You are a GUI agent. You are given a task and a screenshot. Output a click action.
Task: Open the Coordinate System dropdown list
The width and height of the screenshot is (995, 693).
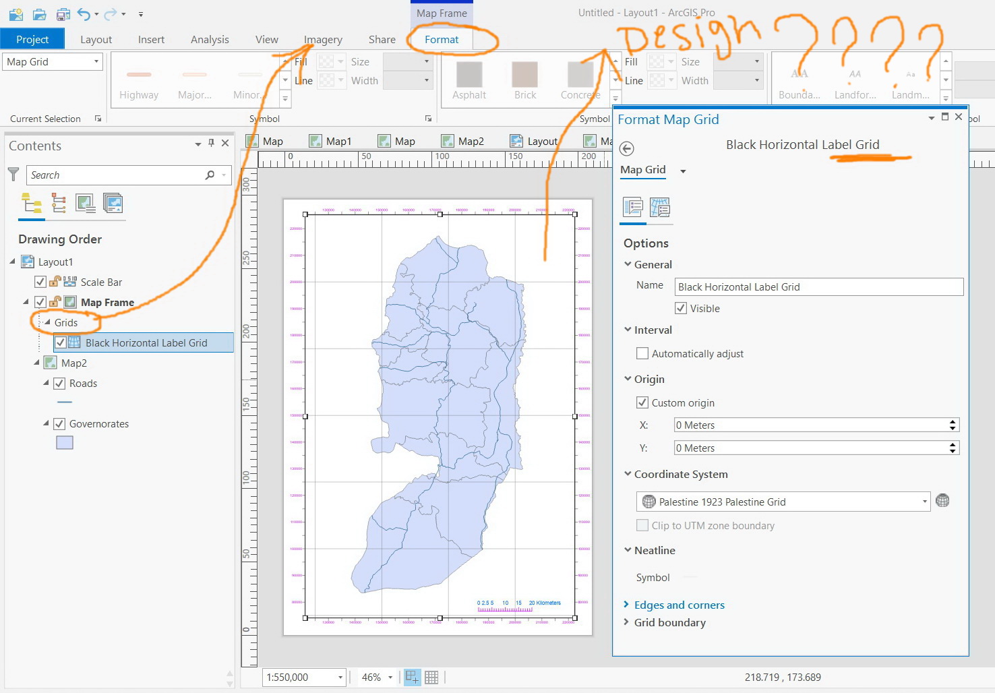pos(924,502)
